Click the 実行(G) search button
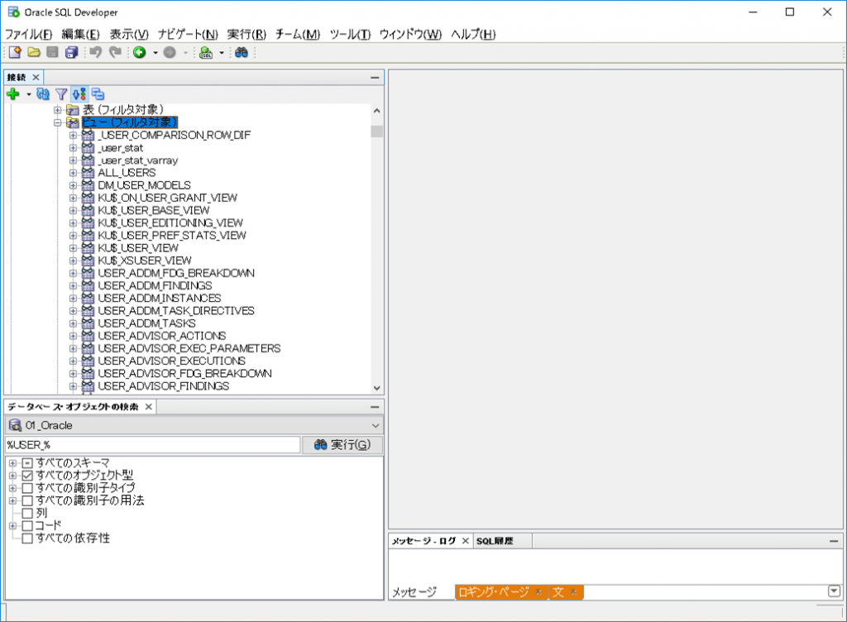 click(x=342, y=445)
